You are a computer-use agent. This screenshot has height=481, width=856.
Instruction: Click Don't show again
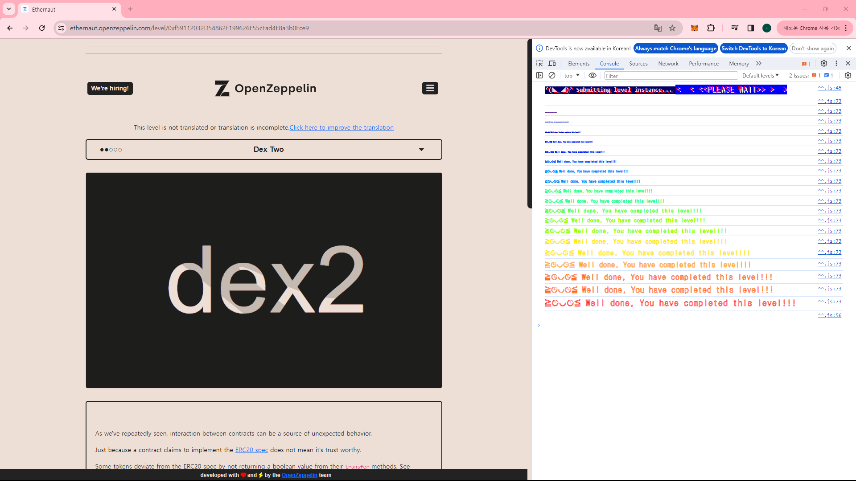click(x=813, y=49)
